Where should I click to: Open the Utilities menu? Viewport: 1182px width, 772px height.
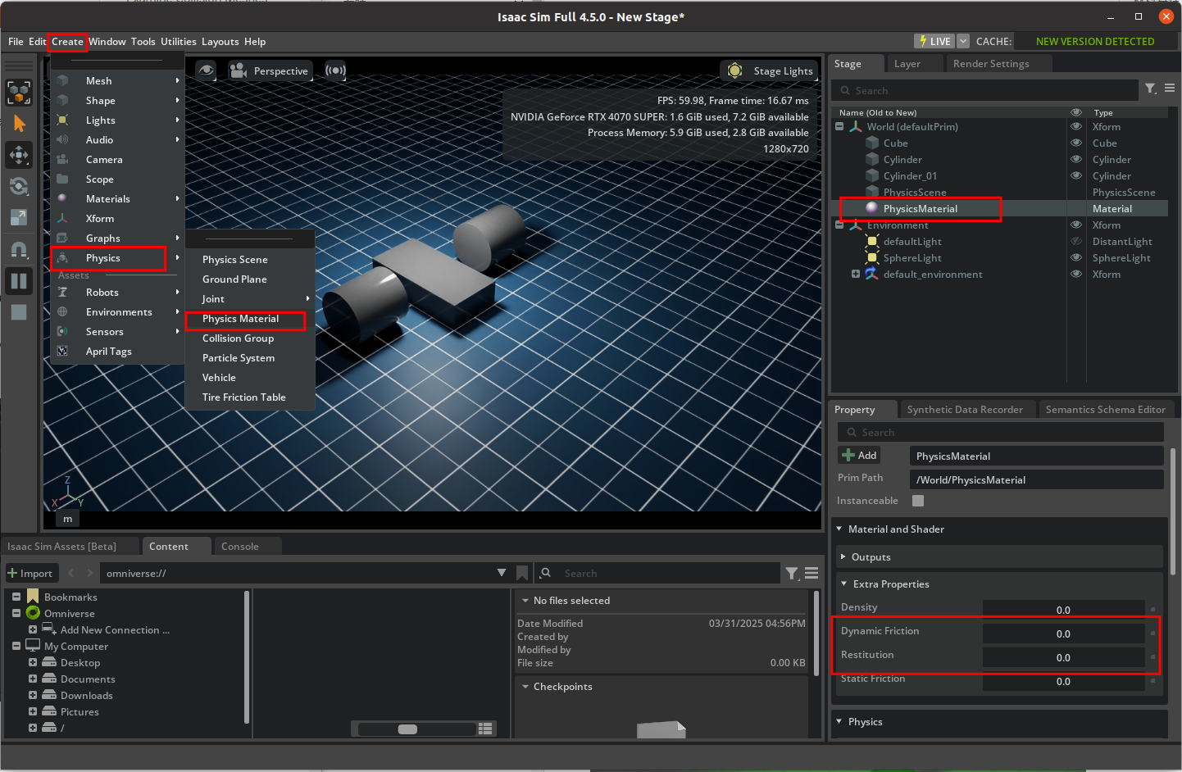tap(179, 42)
